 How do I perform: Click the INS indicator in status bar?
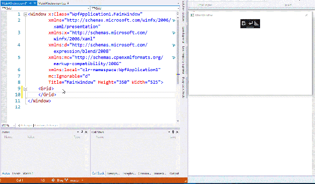[x=43, y=180]
